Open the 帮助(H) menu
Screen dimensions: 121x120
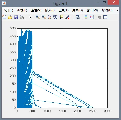[107, 10]
